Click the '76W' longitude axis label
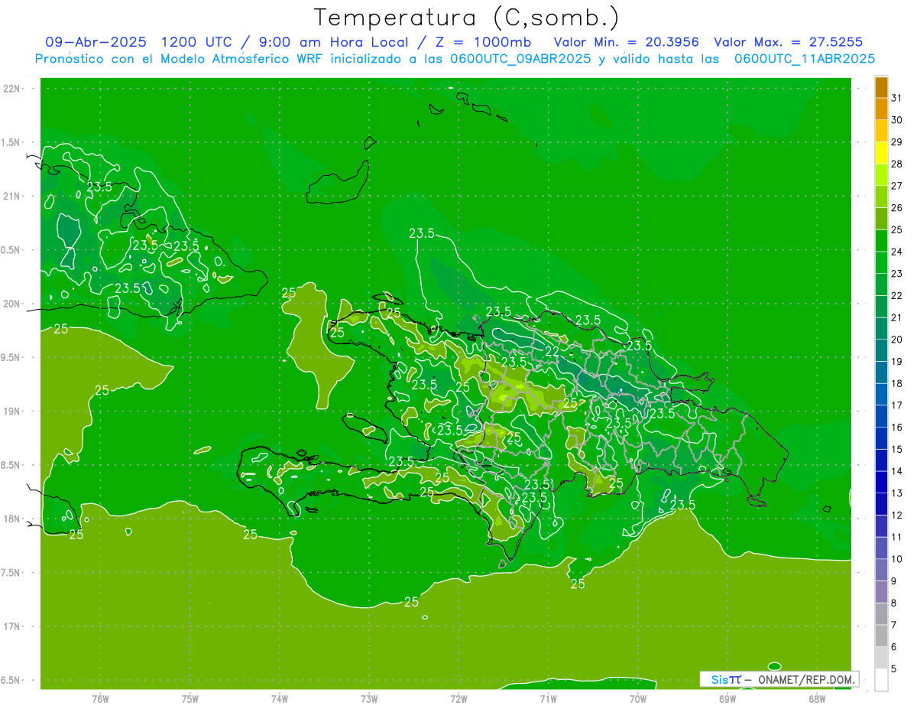This screenshot has width=917, height=709. point(100,698)
